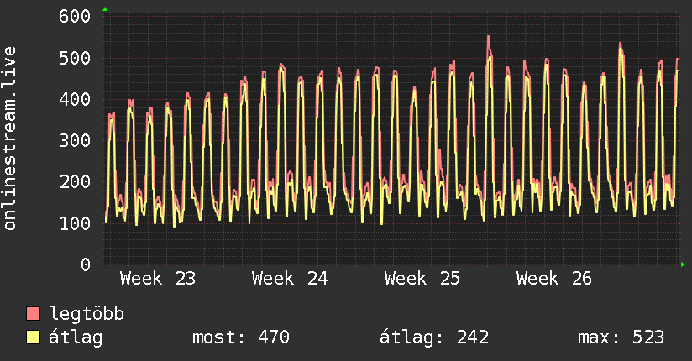Click the max: 523 statistic
The height and width of the screenshot is (361, 692).
click(x=621, y=337)
